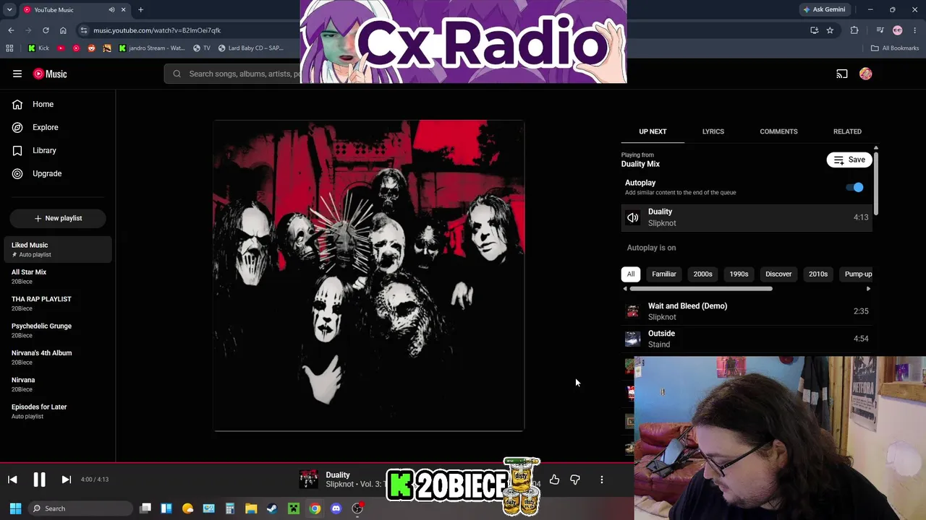Filter queue by 1990s chip
Viewport: 926px width, 520px height.
739,274
